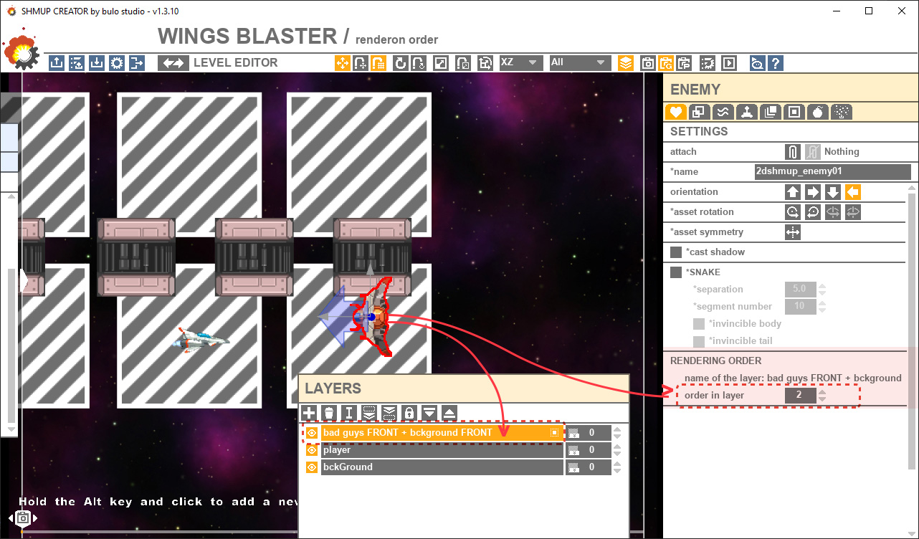Viewport: 919px width, 539px height.
Task: Open the bomb tab in Enemy panel
Action: [818, 112]
